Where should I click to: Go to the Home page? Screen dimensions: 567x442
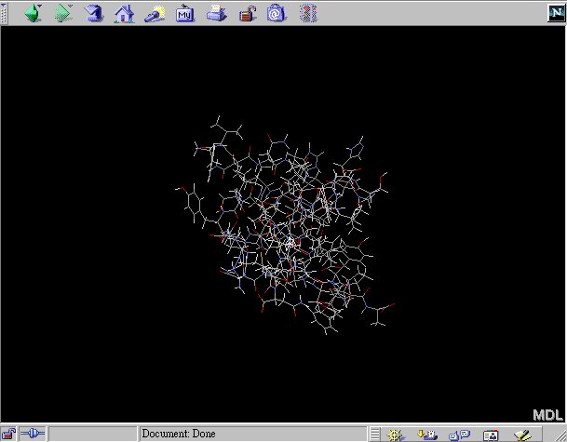coord(124,14)
